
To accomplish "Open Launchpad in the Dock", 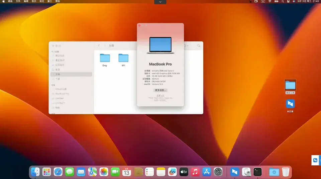I will (x=47, y=172).
